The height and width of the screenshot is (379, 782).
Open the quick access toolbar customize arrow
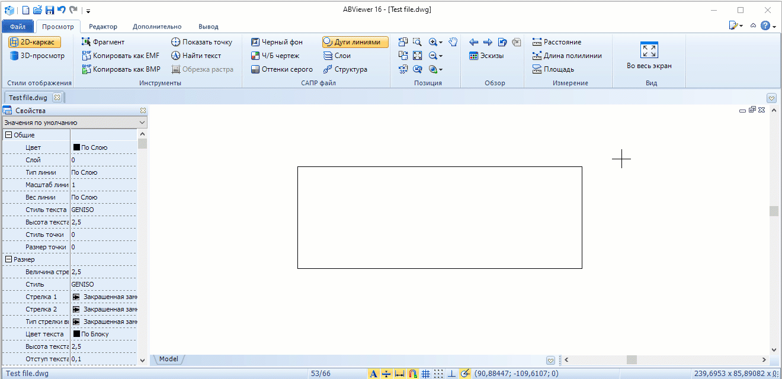click(x=88, y=11)
